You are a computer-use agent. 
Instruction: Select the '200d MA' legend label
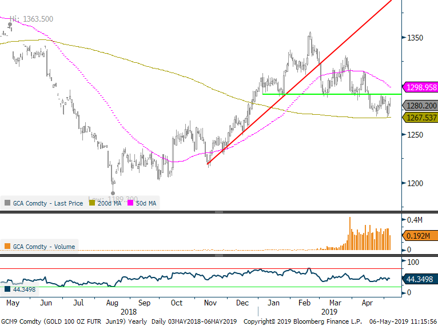click(x=110, y=203)
